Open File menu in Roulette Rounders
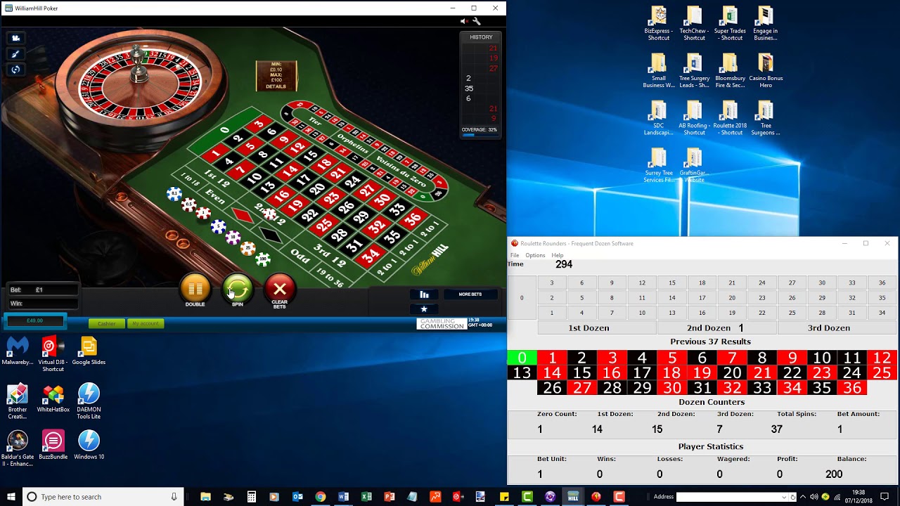This screenshot has width=900, height=506. coord(515,255)
